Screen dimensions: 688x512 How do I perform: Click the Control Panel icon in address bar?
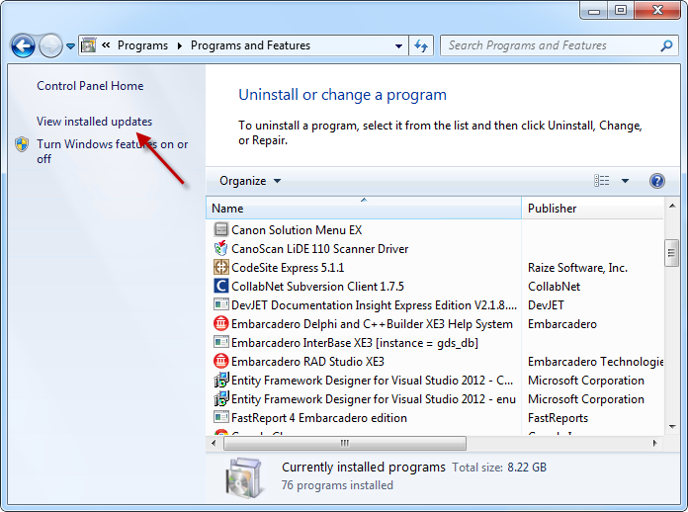[89, 45]
